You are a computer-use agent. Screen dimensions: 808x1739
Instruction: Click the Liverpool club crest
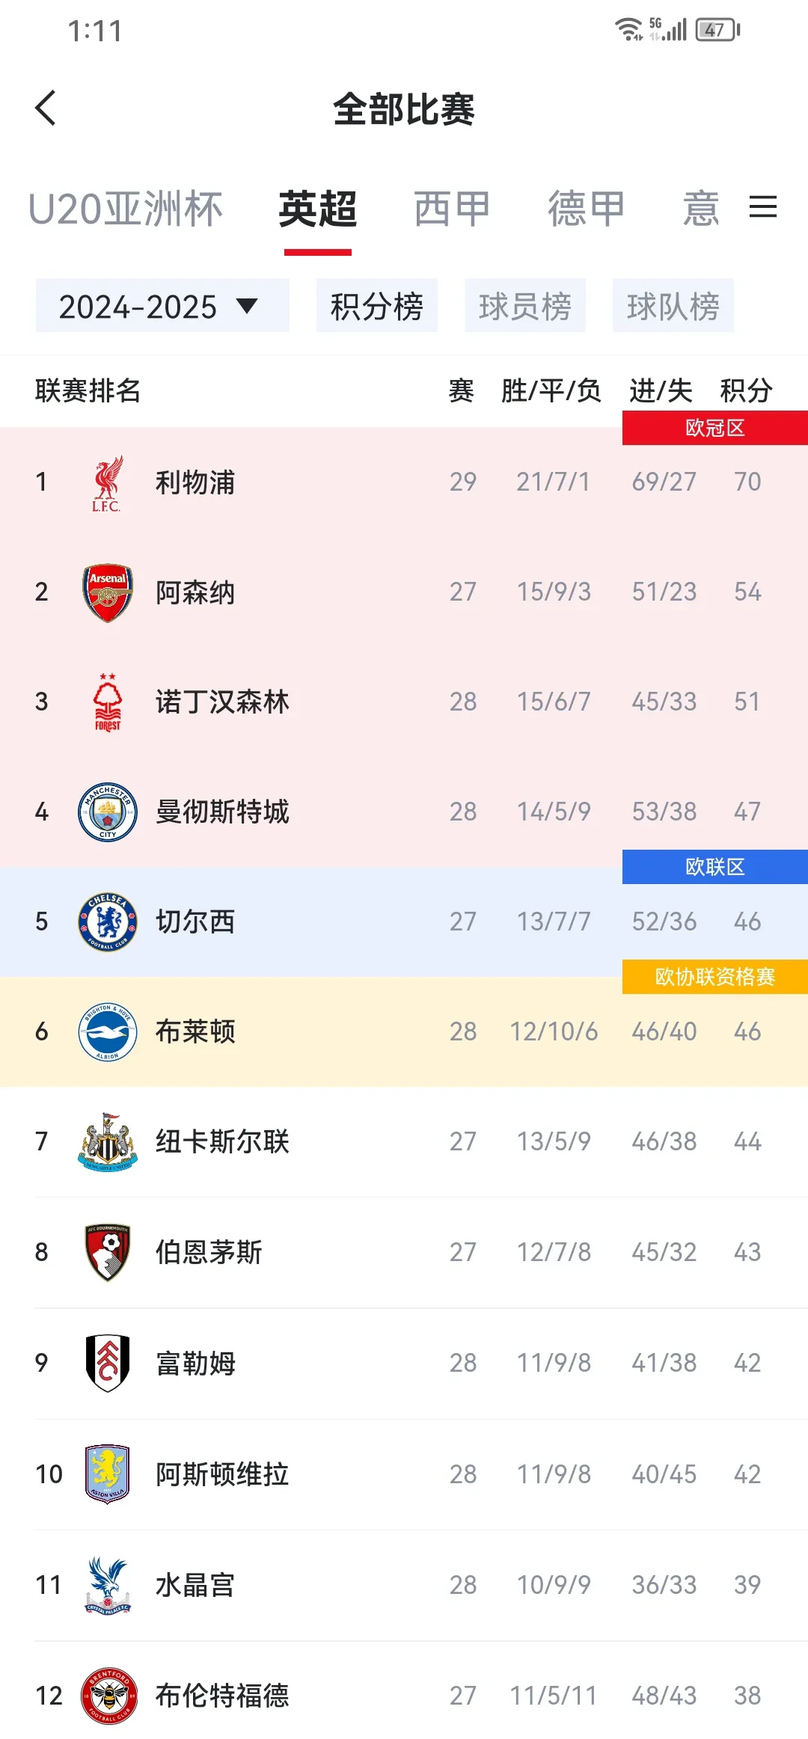click(x=107, y=482)
